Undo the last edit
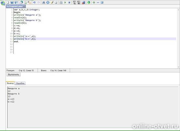This screenshot has height=131, width=180. (34, 2)
